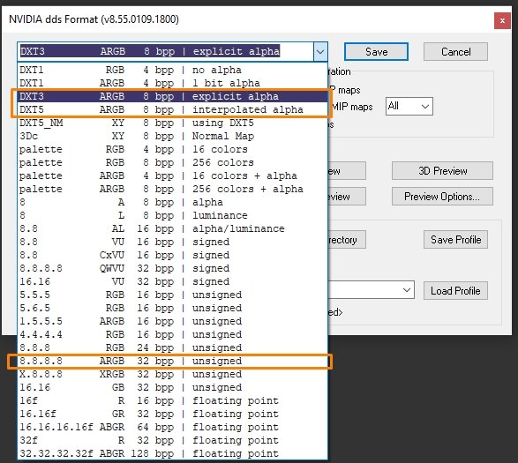Collapse the format dropdown arrow
Viewport: 518px width, 463px height.
[320, 51]
